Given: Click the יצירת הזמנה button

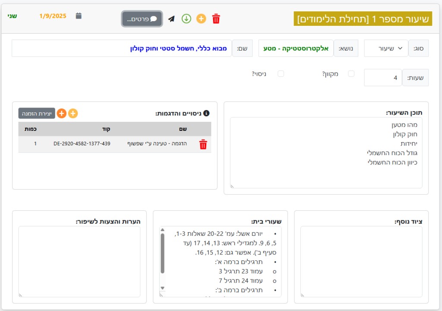Looking at the screenshot, I should [37, 114].
